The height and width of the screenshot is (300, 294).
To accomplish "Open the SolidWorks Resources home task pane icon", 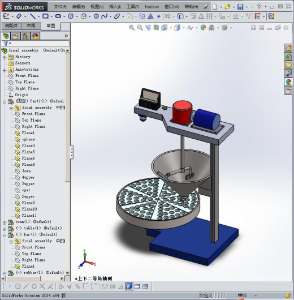I will 288,48.
